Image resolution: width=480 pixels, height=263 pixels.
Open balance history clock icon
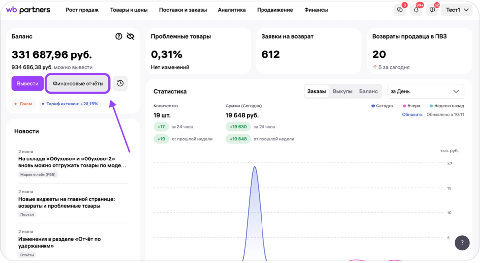click(120, 84)
